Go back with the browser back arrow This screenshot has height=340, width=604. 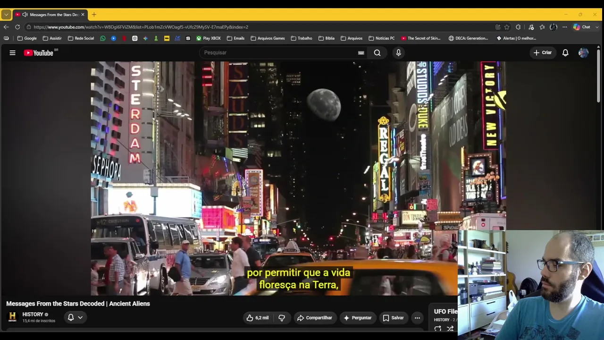tap(6, 27)
